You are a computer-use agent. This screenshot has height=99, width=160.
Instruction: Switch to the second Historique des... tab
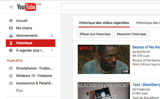148,23
